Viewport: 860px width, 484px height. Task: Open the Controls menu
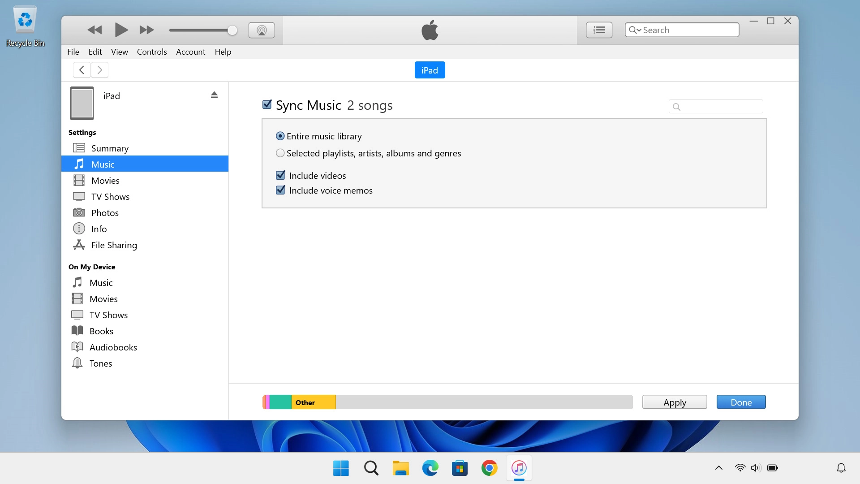click(x=152, y=52)
